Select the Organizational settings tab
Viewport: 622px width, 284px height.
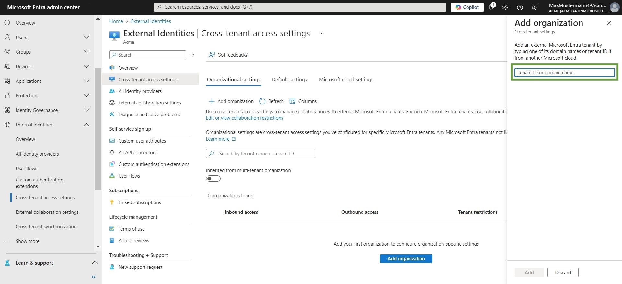[234, 79]
